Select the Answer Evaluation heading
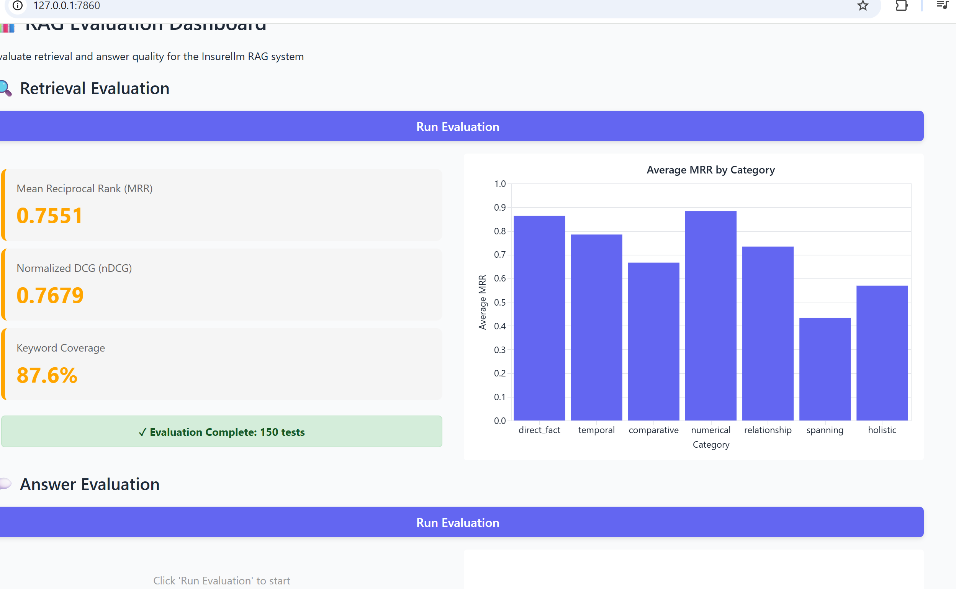 (90, 484)
